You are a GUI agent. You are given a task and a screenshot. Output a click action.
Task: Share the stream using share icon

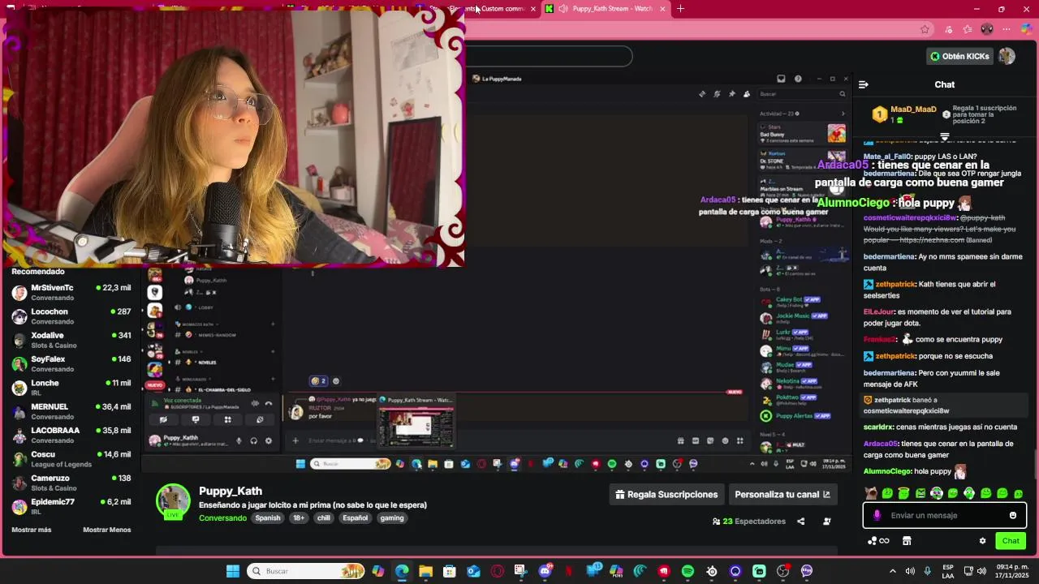coord(800,522)
